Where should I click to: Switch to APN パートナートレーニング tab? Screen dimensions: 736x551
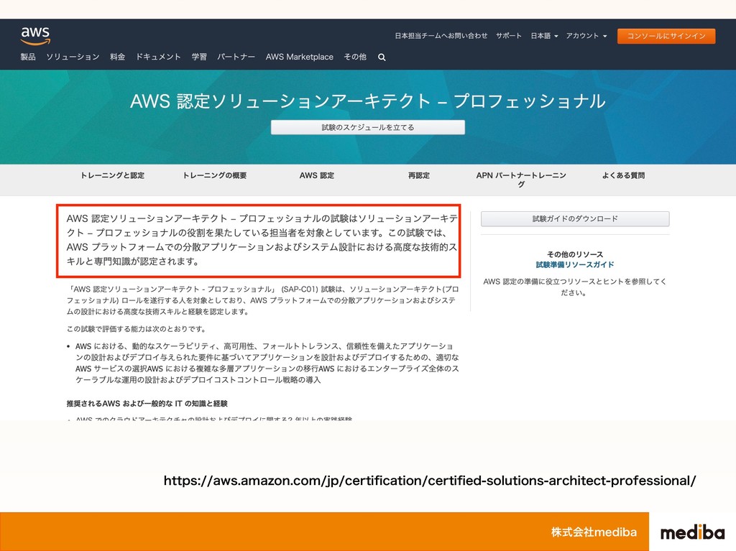click(521, 180)
